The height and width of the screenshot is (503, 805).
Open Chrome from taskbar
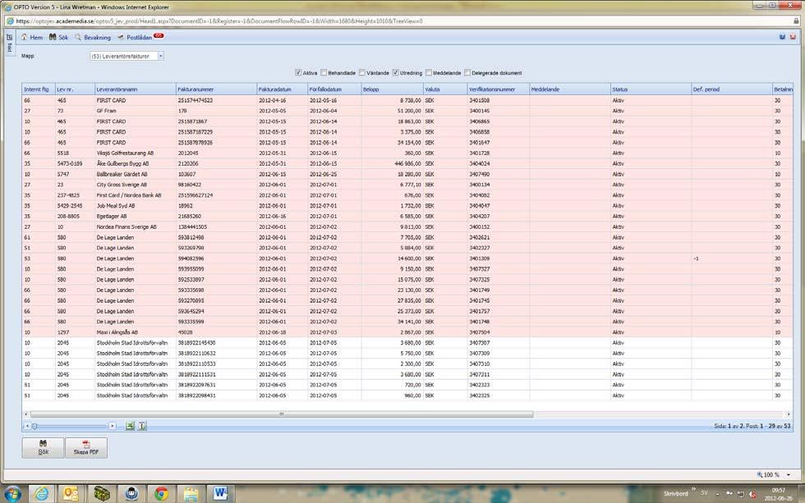161,494
